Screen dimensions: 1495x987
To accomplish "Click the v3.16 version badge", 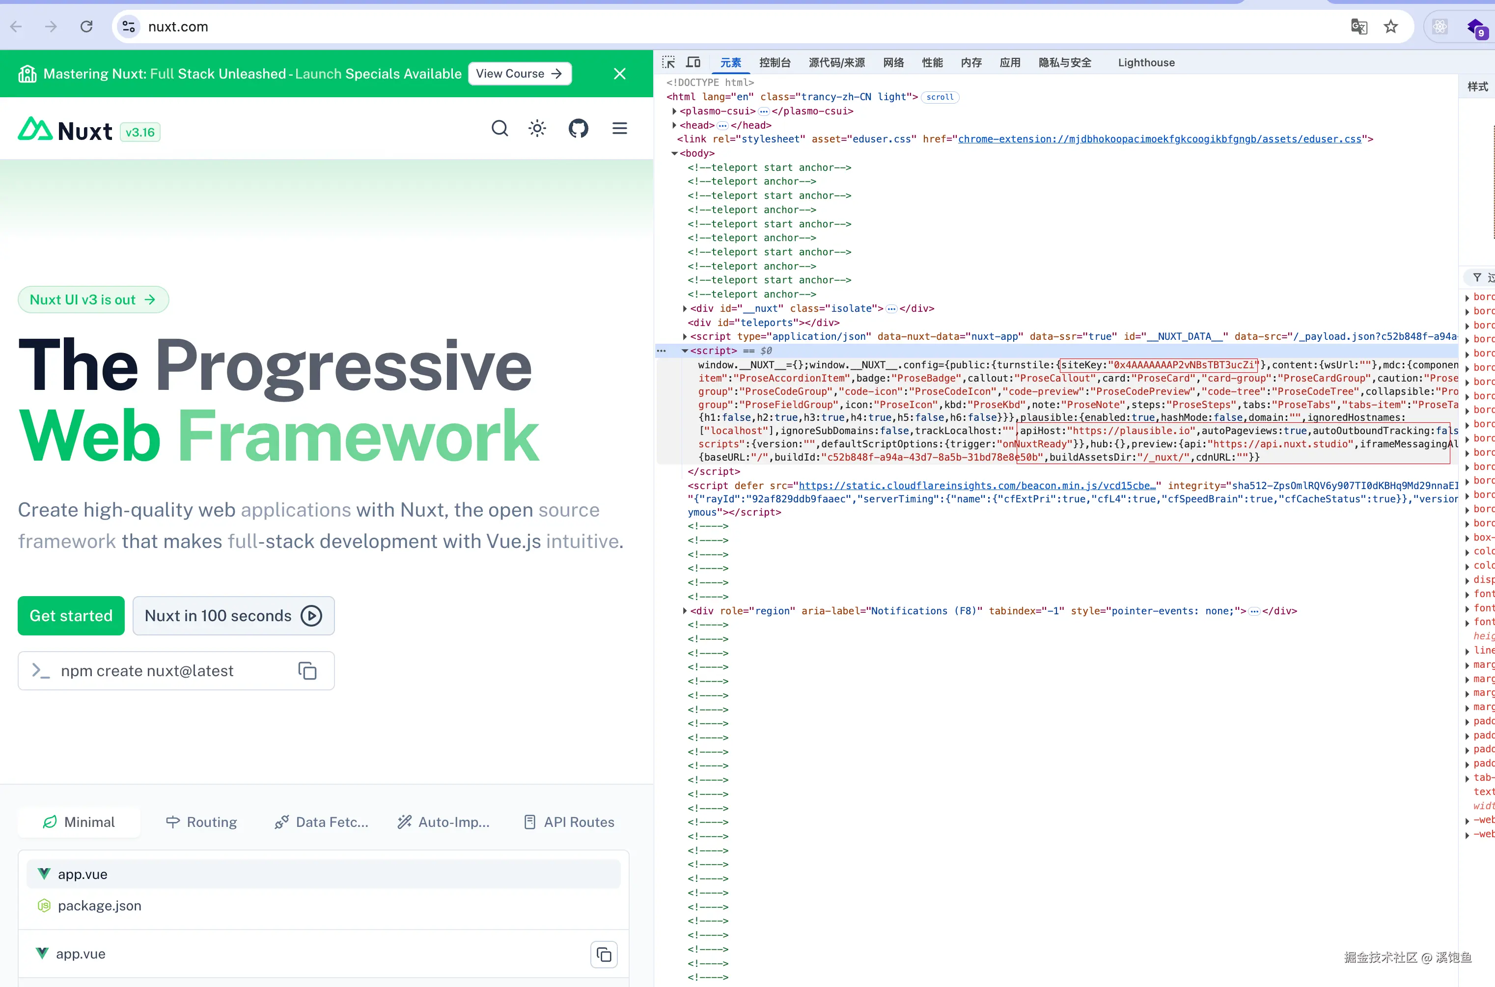I will [140, 132].
